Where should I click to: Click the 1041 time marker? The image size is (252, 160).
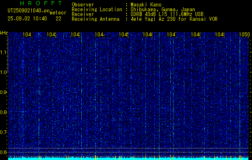[28, 34]
